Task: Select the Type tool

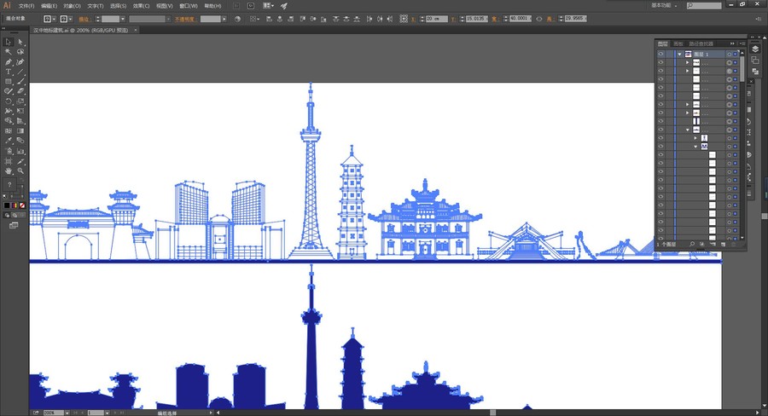Action: pos(9,72)
